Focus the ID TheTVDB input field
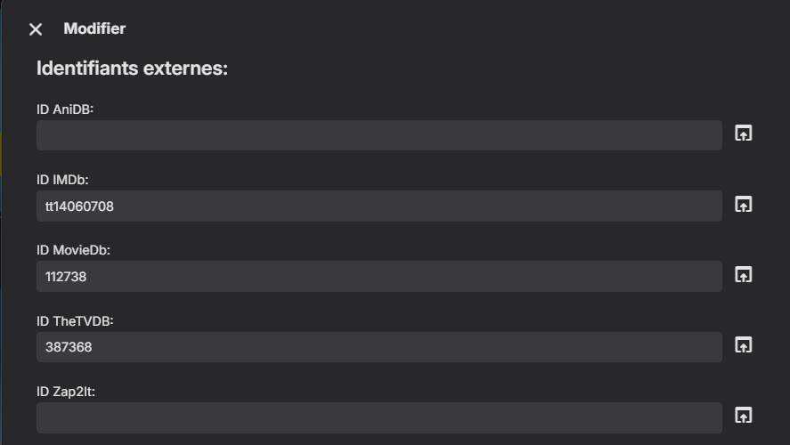Image resolution: width=790 pixels, height=445 pixels. click(x=379, y=347)
